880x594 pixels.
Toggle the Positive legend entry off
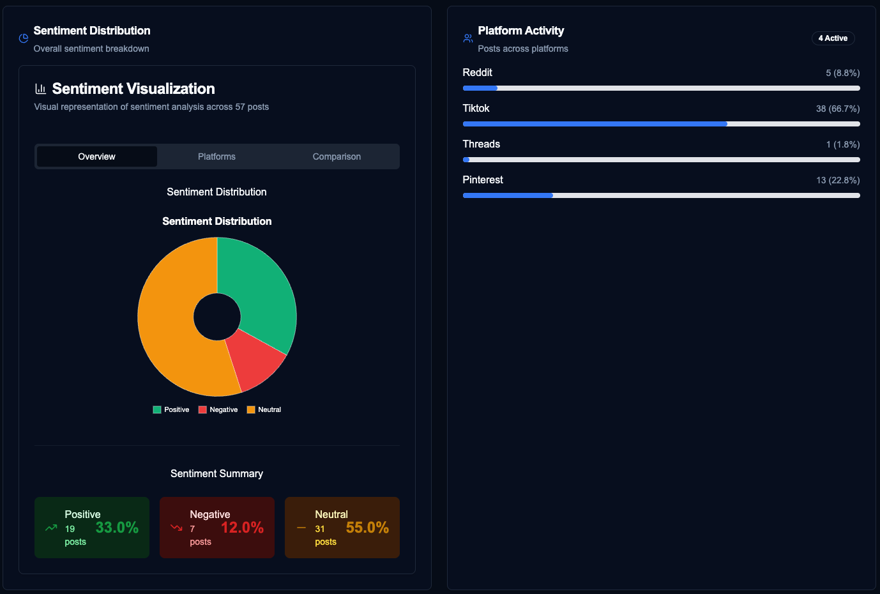tap(171, 409)
